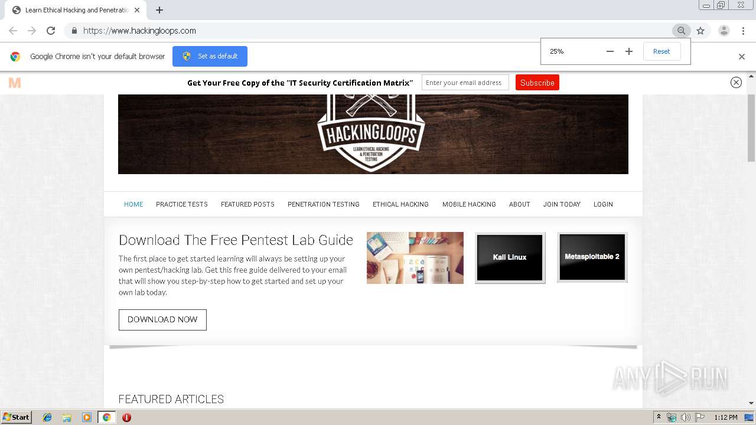Screen dimensions: 756x425
Task: Click the padlock site info icon
Action: (x=74, y=31)
